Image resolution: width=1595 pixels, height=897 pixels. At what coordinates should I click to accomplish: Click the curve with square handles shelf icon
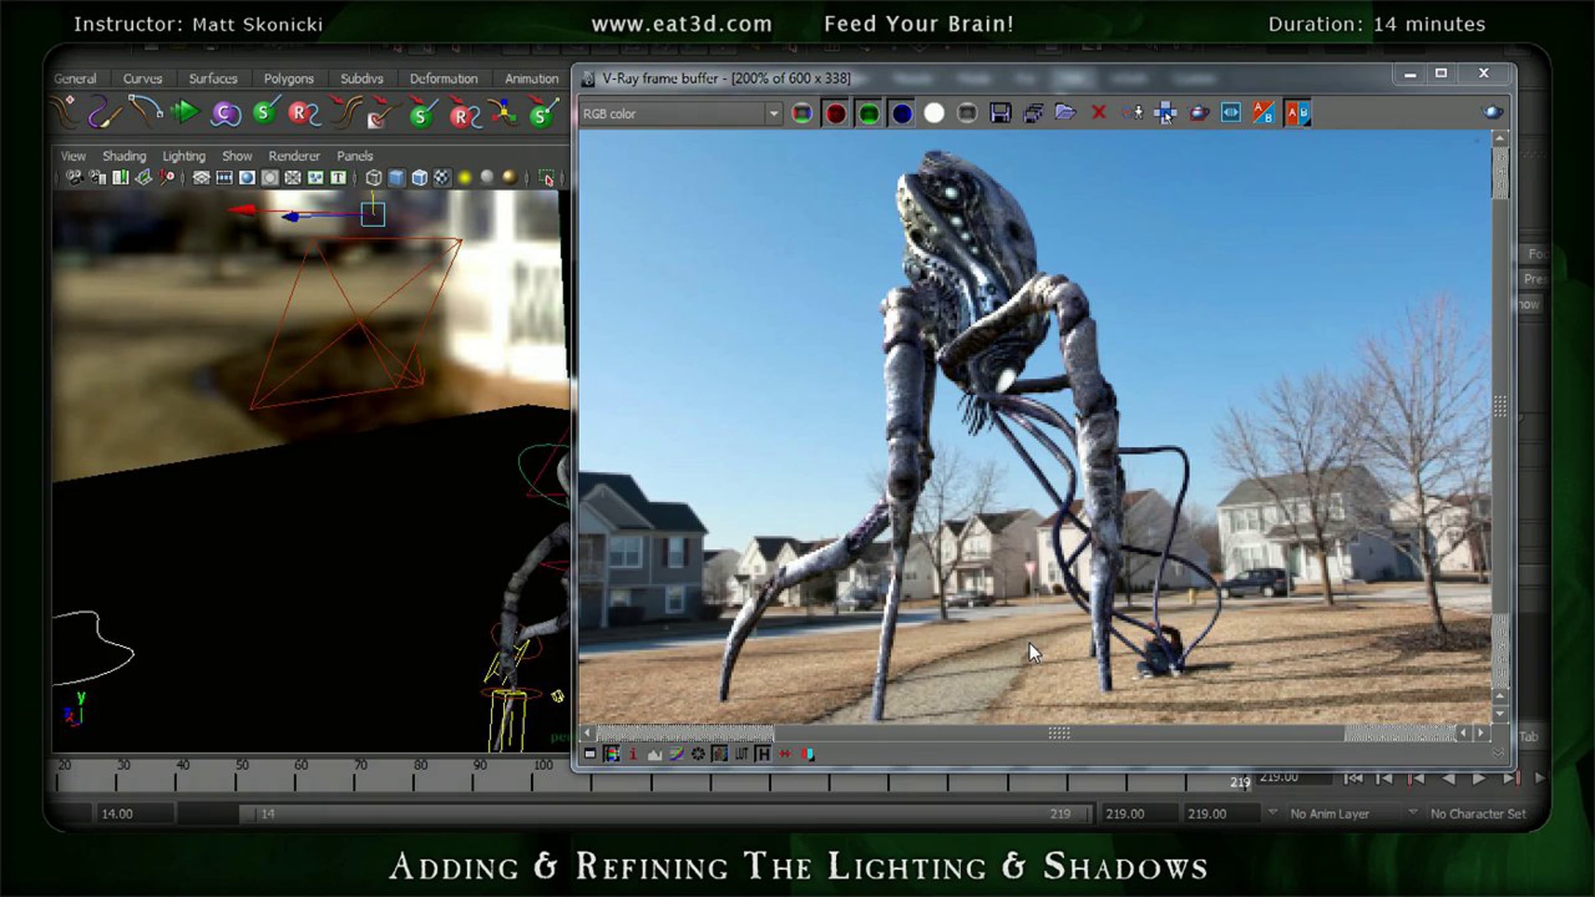pos(146,111)
